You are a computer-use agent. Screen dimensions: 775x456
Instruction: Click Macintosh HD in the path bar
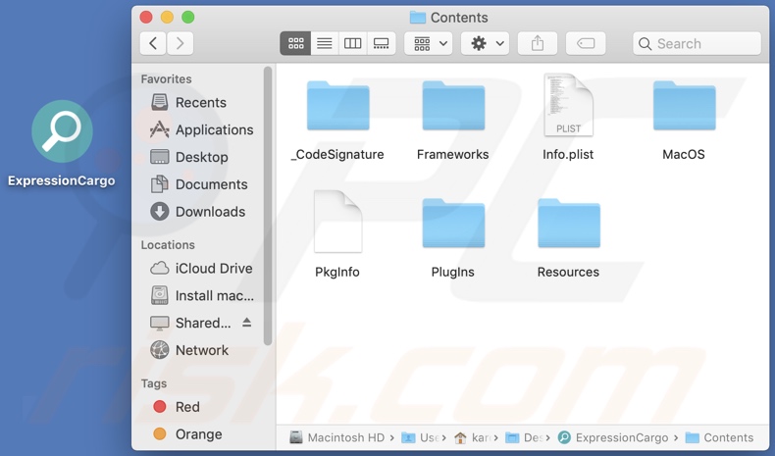pos(337,437)
